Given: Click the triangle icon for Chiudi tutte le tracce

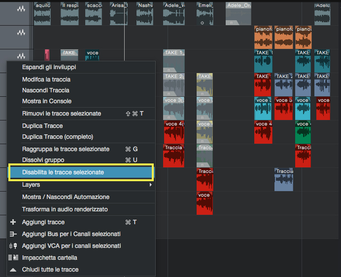Looking at the screenshot, I should 13,270.
